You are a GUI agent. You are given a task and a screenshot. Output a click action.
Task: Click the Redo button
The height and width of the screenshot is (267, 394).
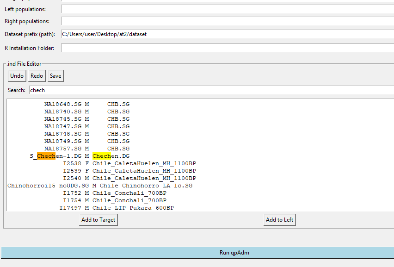point(37,76)
